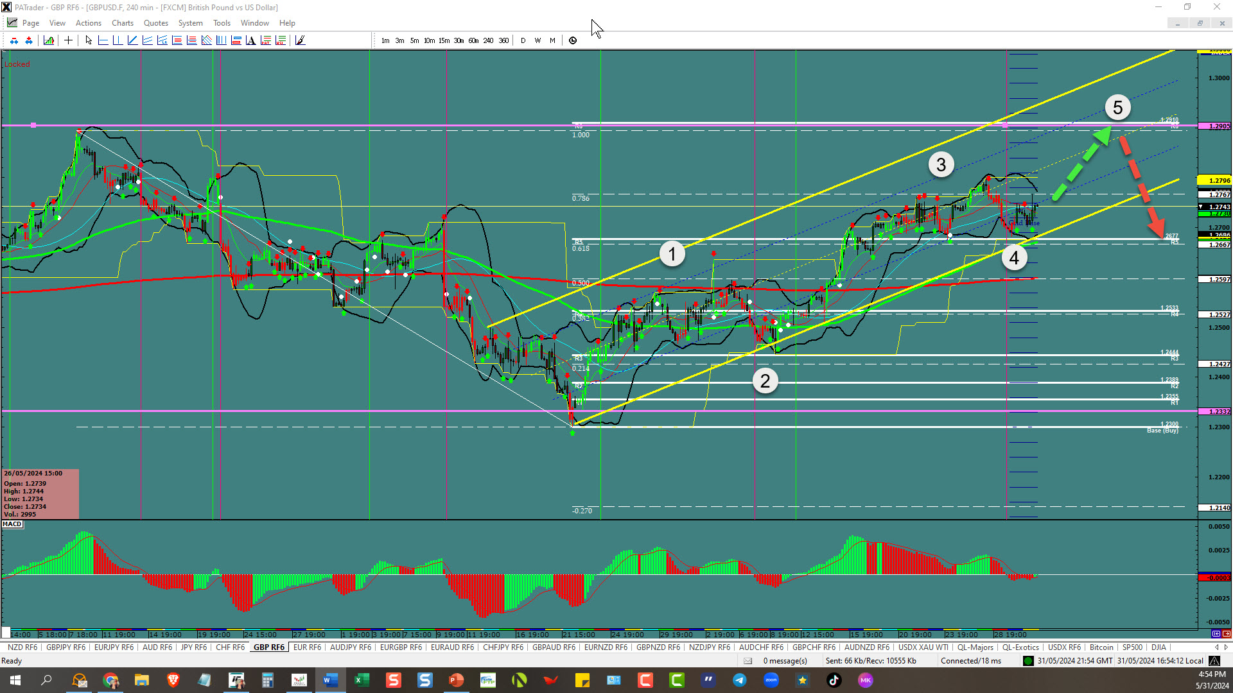The image size is (1233, 693).
Task: Open the Actions menu
Action: [x=89, y=23]
